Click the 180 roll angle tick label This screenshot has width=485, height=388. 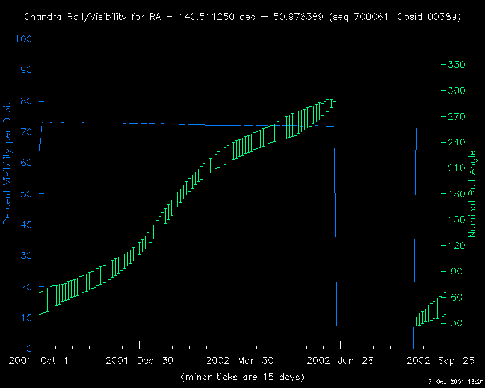tap(458, 194)
